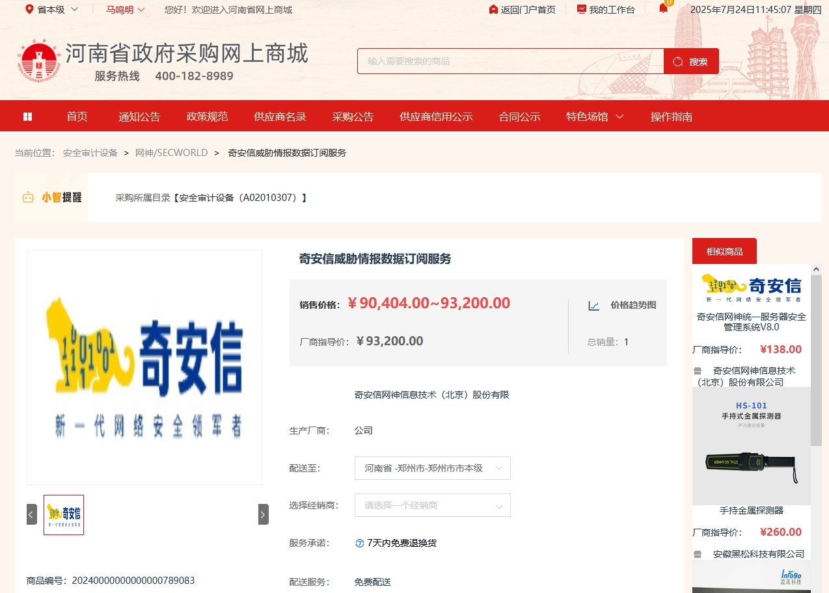
Task: Open the grid category menu icon
Action: 27,116
